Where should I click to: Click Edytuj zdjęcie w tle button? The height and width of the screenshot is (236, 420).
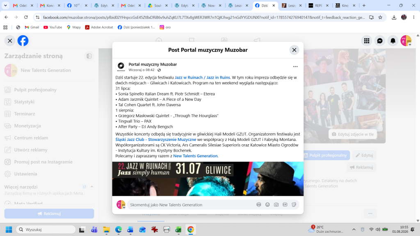(353, 134)
